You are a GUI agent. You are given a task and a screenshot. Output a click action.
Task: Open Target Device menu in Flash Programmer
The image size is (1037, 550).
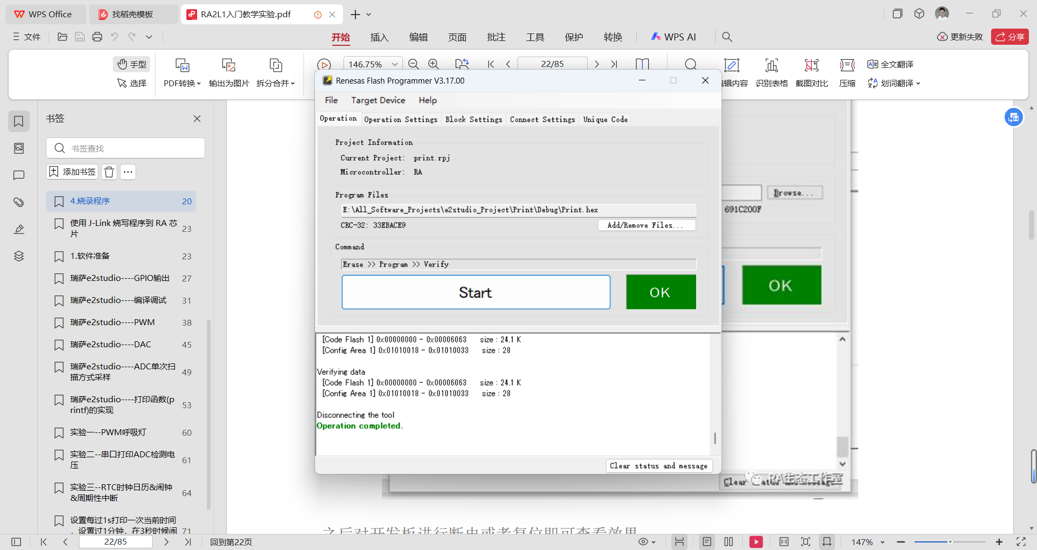click(x=378, y=100)
